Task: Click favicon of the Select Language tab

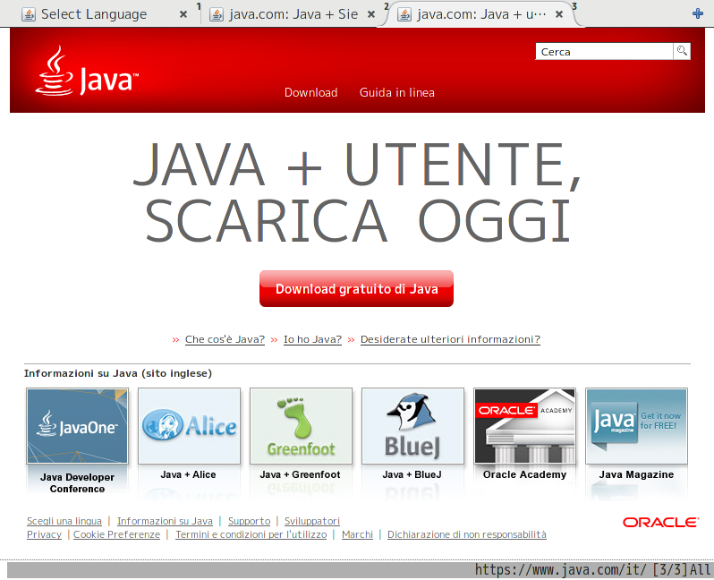Action: tap(29, 14)
